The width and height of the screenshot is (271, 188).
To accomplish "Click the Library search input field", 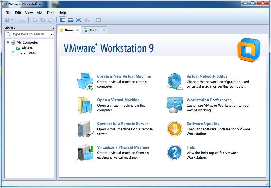I will 29,34.
